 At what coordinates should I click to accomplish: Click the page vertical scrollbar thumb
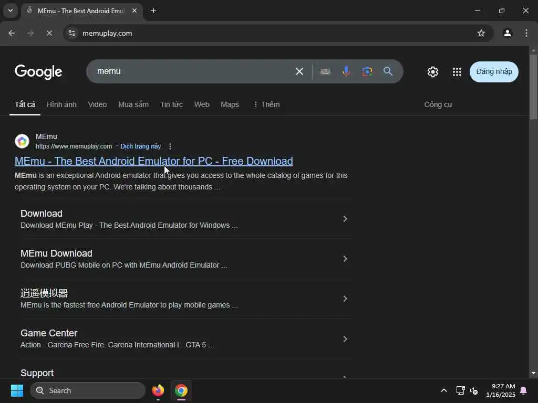point(533,87)
